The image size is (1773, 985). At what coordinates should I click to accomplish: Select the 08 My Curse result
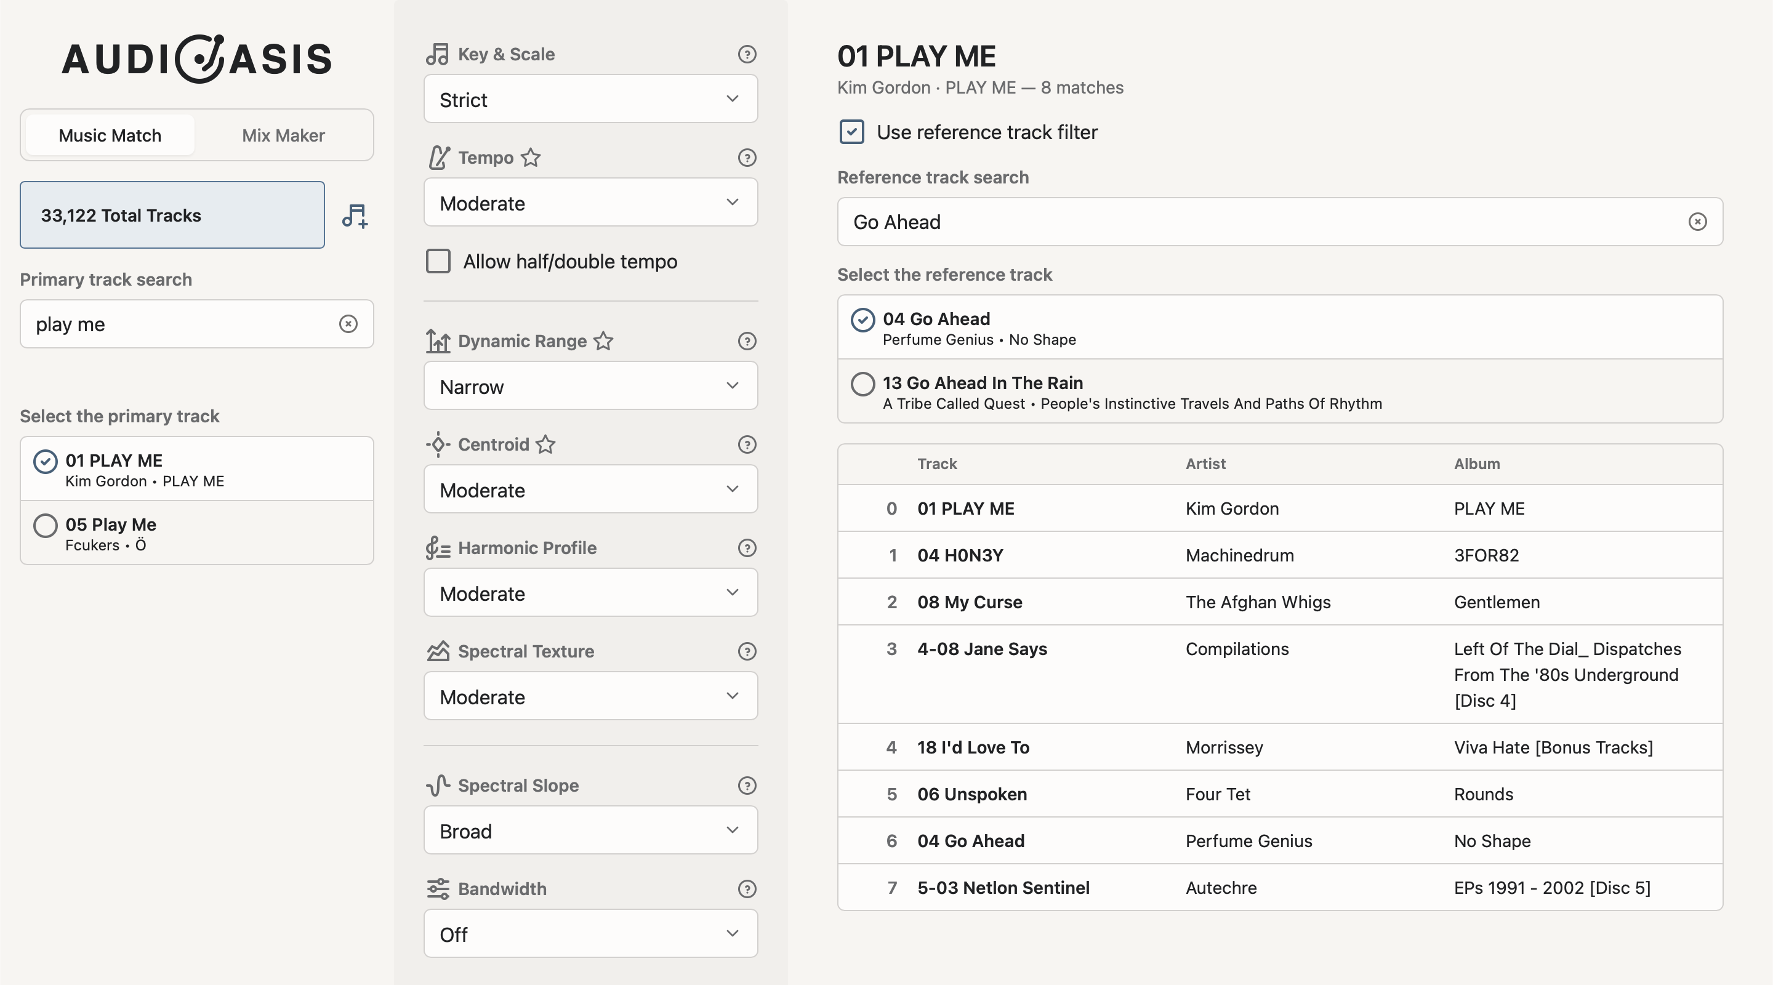coord(1279,601)
